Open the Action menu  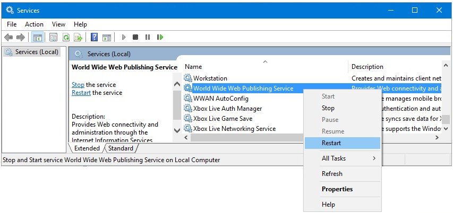pyautogui.click(x=34, y=24)
